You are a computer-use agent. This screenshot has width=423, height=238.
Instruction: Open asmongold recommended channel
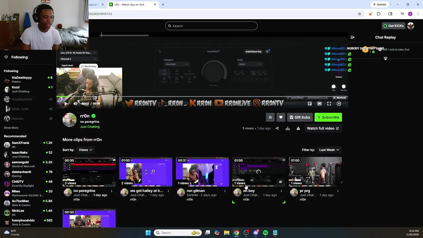tap(28, 164)
